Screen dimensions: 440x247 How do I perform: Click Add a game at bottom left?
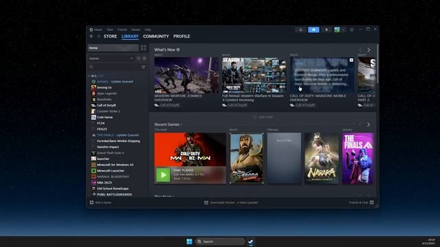pos(100,202)
